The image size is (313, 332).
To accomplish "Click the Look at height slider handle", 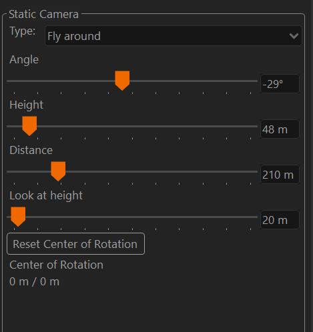I will tap(18, 217).
